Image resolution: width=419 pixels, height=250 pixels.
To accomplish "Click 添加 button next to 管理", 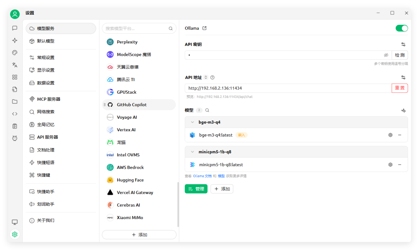I will point(222,189).
